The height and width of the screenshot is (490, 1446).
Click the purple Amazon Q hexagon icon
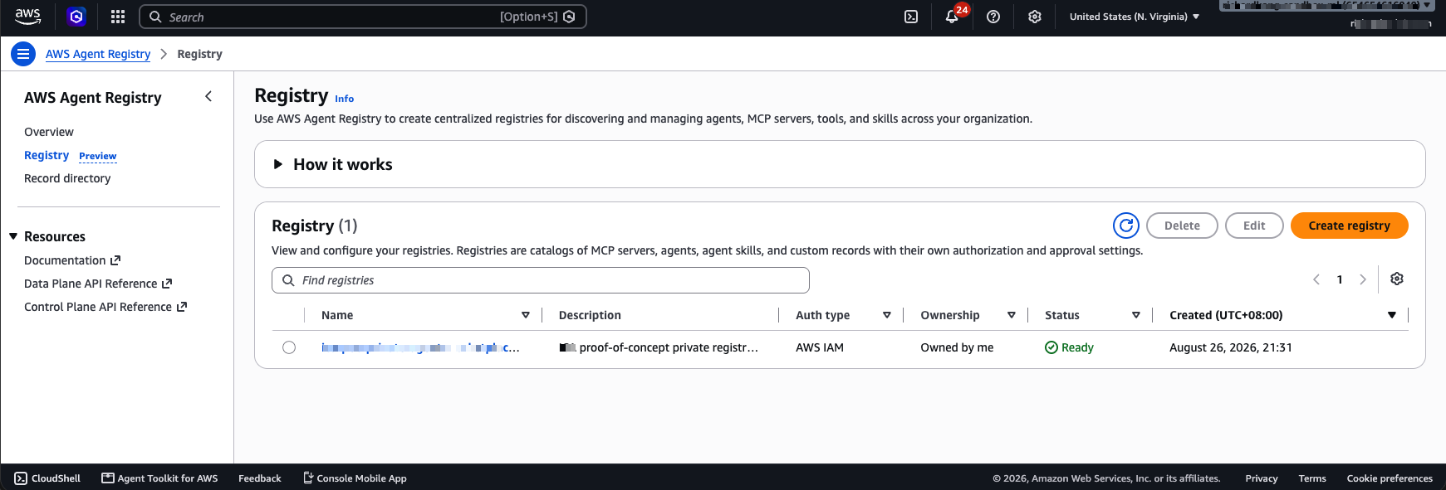click(x=76, y=17)
